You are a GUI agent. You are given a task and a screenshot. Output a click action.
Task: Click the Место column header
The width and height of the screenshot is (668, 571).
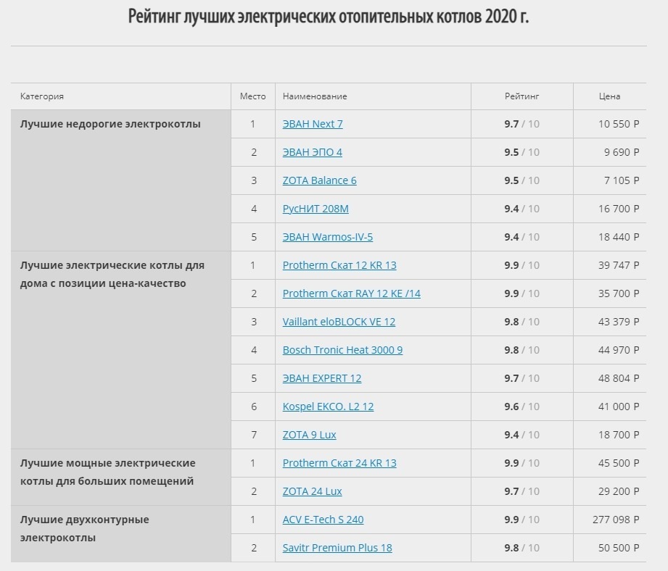[252, 96]
